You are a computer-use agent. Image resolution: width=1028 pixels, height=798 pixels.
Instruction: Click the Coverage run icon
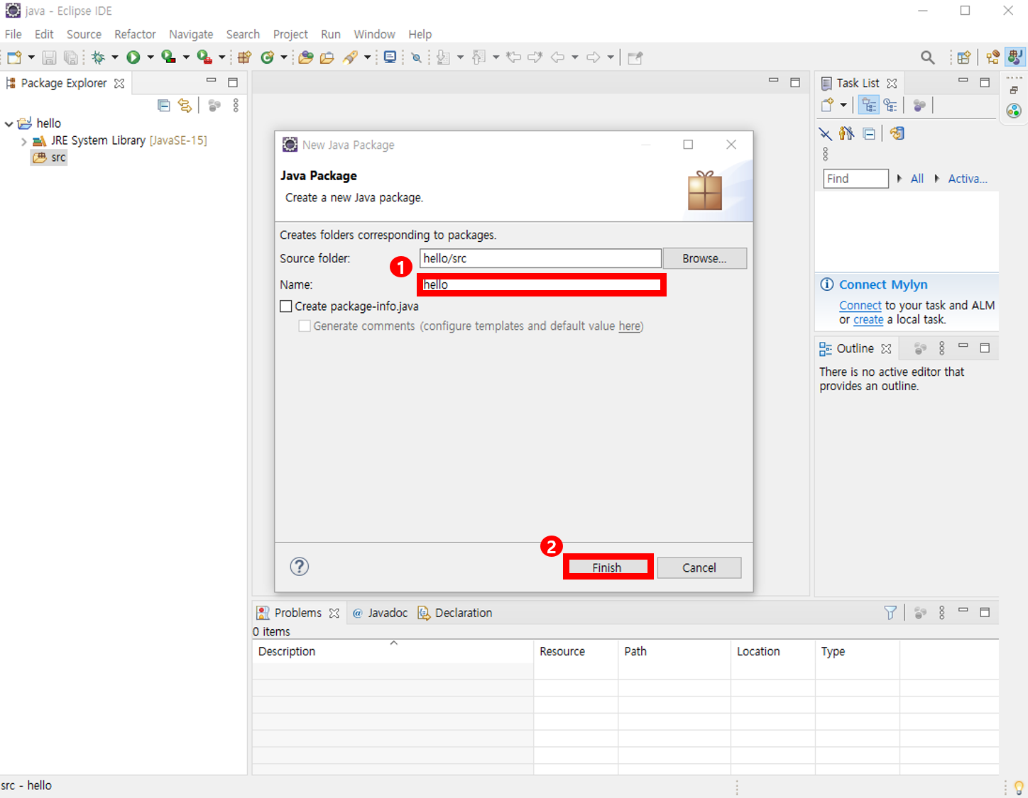point(168,57)
